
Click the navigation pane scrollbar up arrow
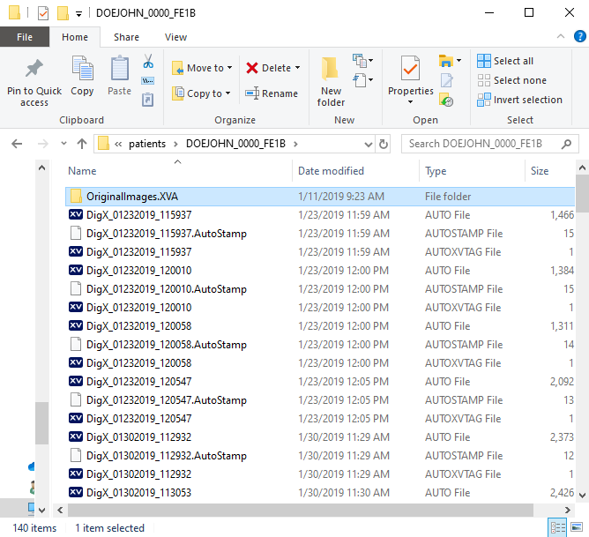coord(42,168)
